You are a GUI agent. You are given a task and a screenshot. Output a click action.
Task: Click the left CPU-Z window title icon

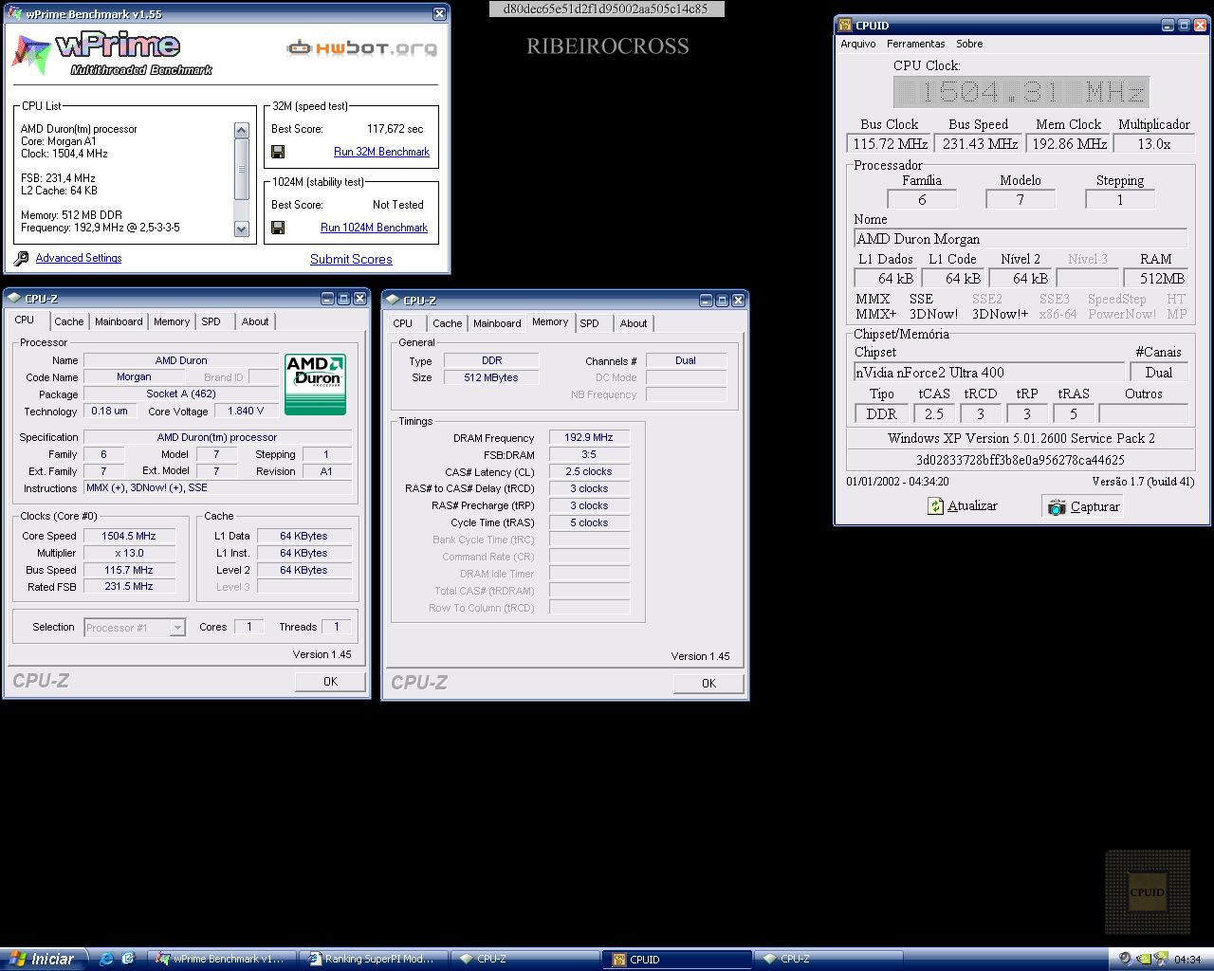click(x=15, y=299)
